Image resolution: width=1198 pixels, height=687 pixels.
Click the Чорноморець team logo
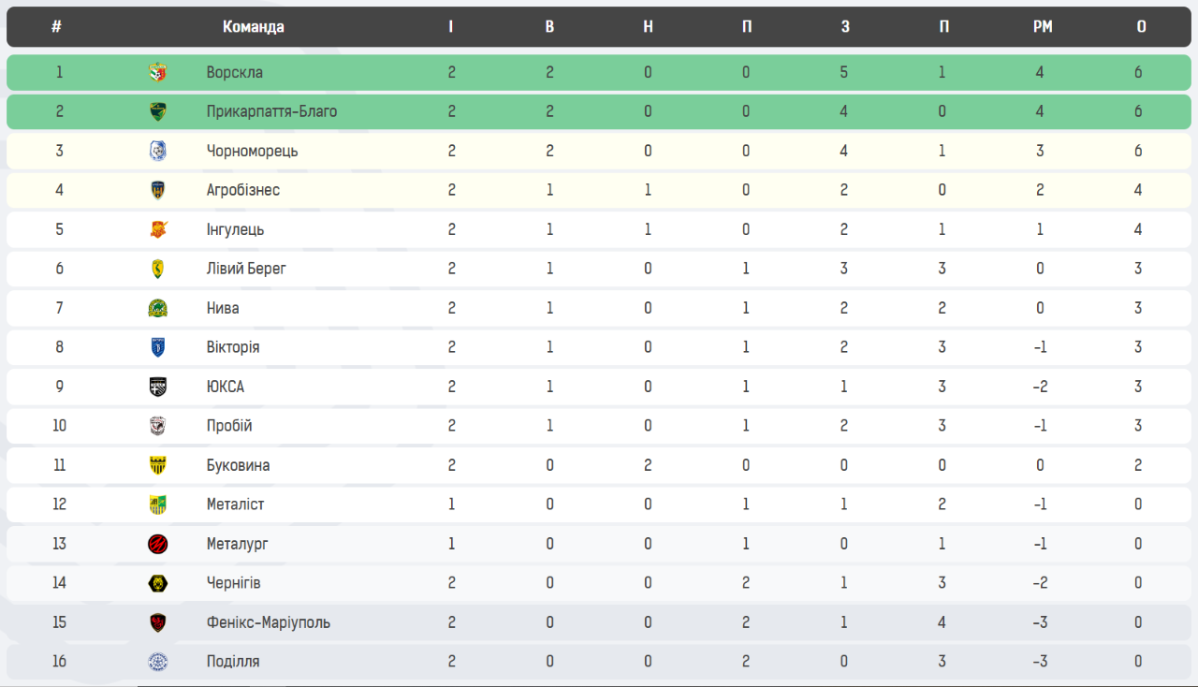point(158,151)
